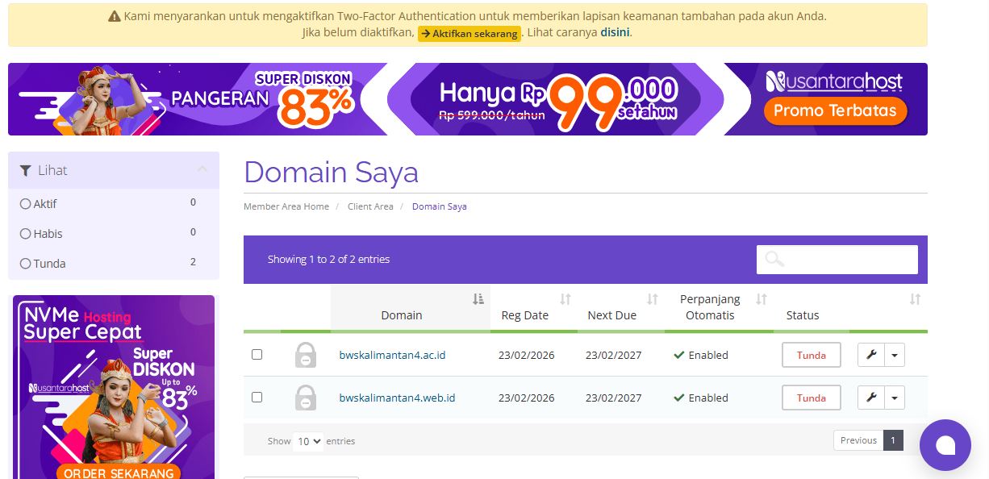The height and width of the screenshot is (479, 989).
Task: Open wrench tool for bwskalimantan4.ac.id
Action: pyautogui.click(x=870, y=355)
